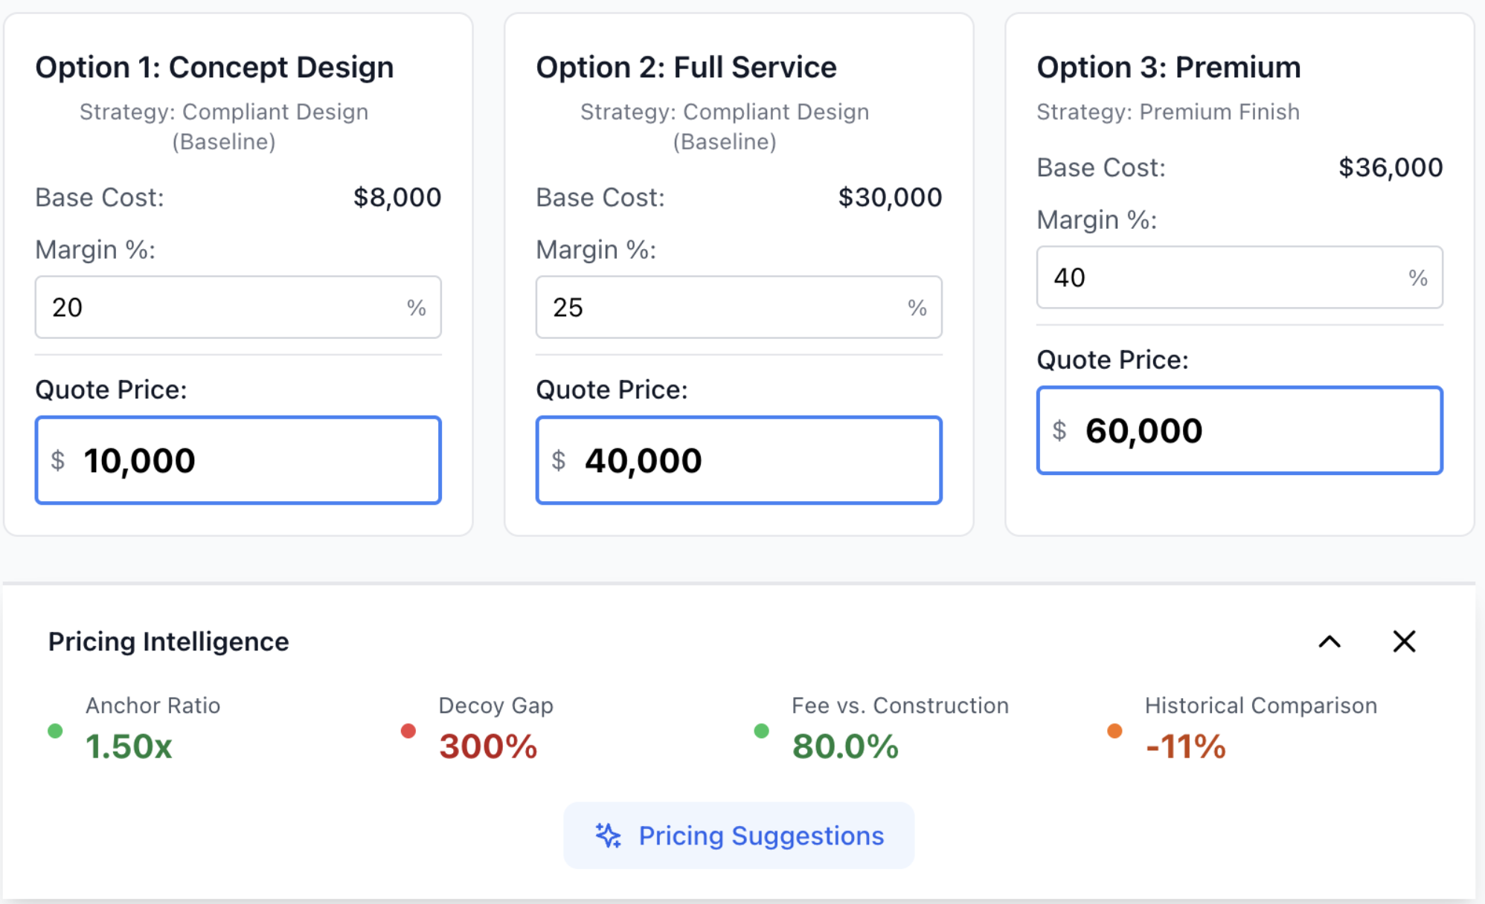Collapse the Pricing Intelligence panel chevron
This screenshot has width=1485, height=904.
pyautogui.click(x=1330, y=642)
